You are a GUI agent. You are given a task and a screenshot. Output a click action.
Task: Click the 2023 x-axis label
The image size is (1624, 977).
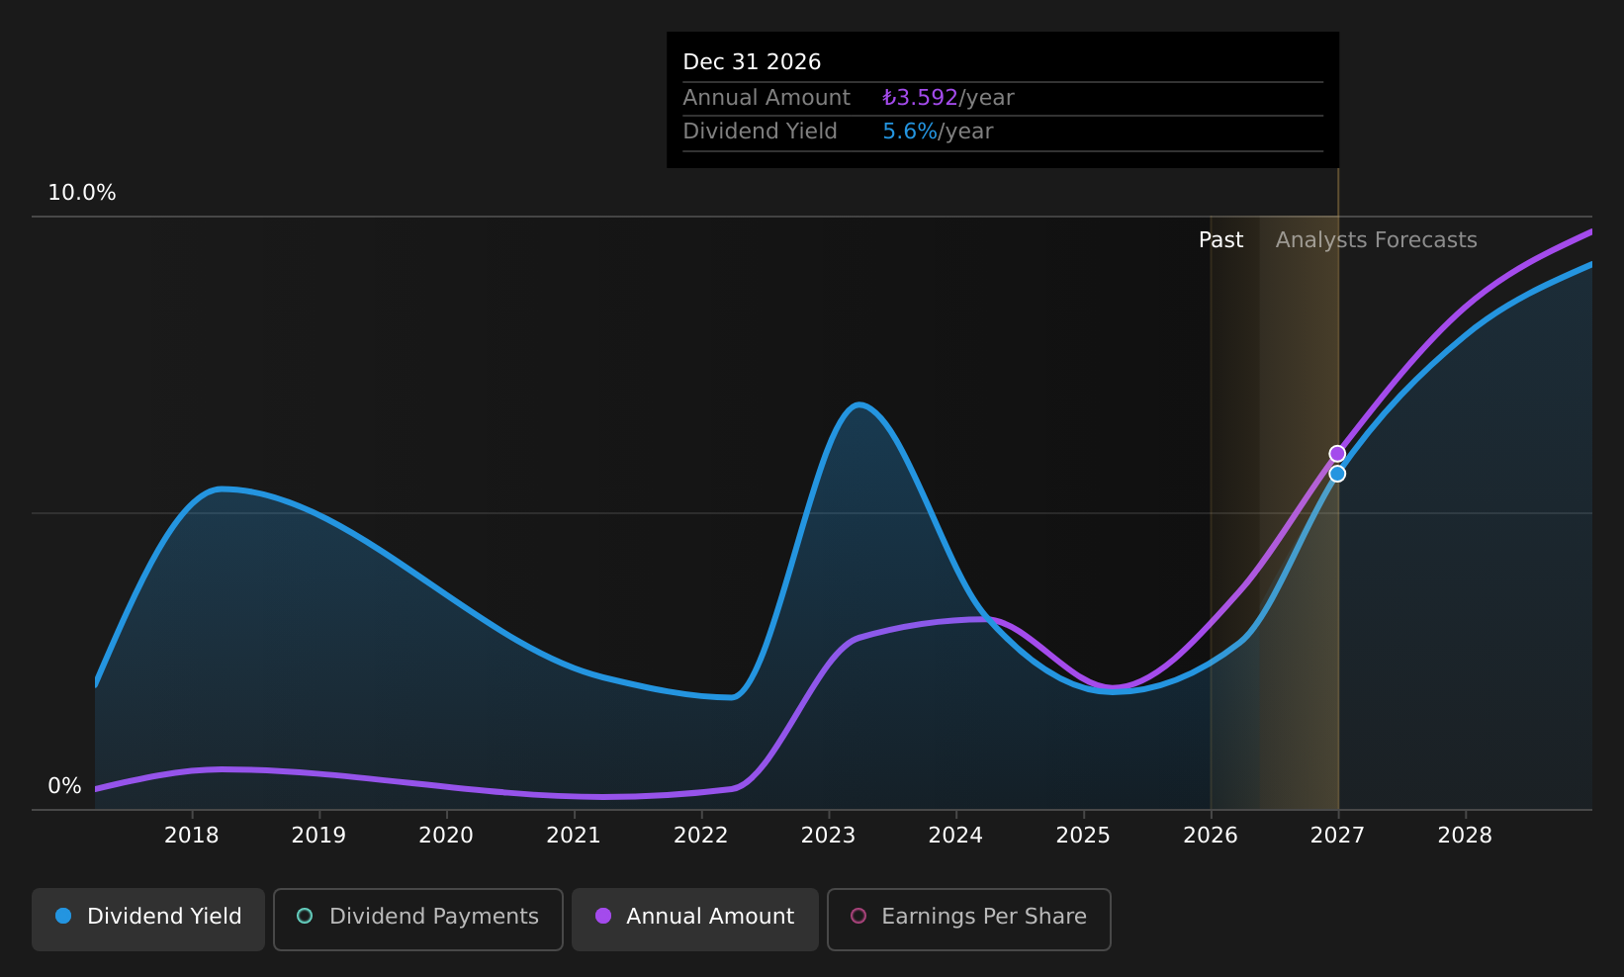pos(828,836)
